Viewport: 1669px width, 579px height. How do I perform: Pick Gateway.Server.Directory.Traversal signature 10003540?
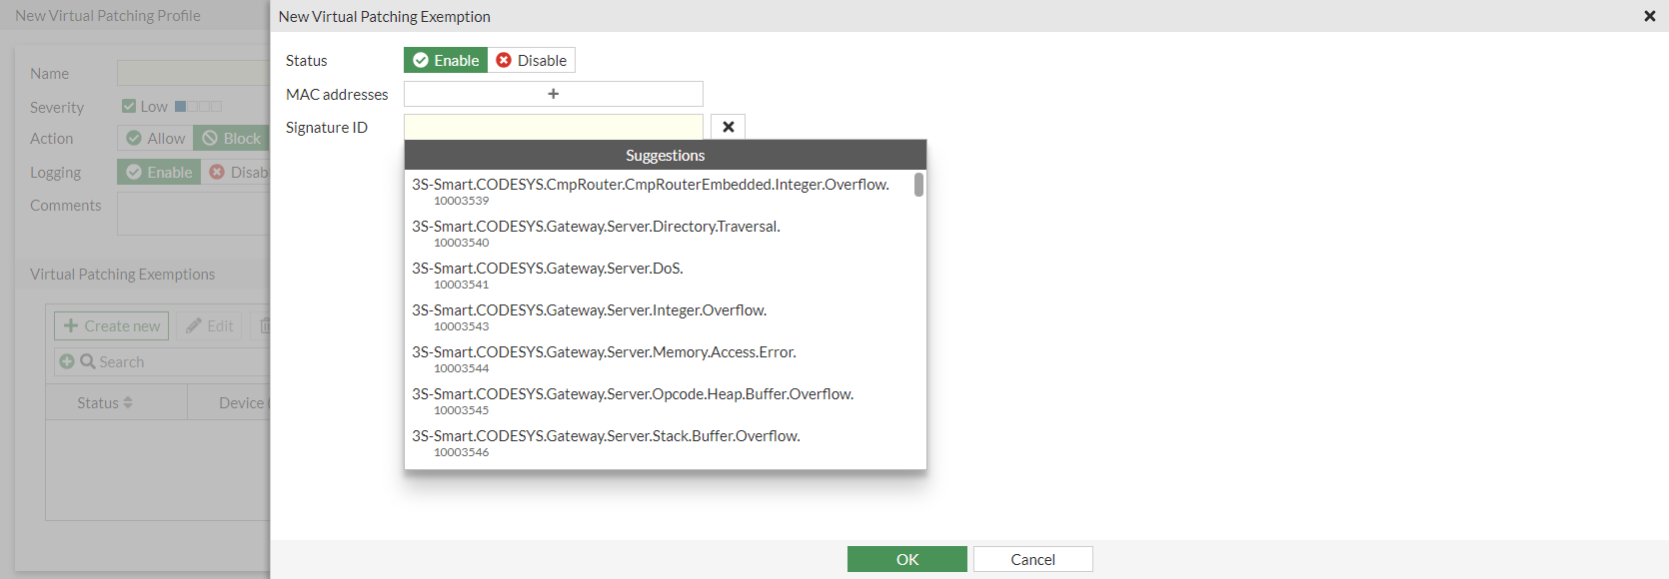click(x=596, y=233)
